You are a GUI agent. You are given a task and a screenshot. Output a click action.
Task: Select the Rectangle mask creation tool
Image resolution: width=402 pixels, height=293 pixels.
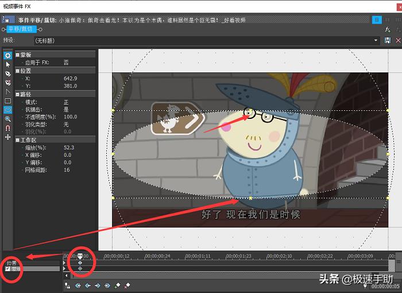7,101
